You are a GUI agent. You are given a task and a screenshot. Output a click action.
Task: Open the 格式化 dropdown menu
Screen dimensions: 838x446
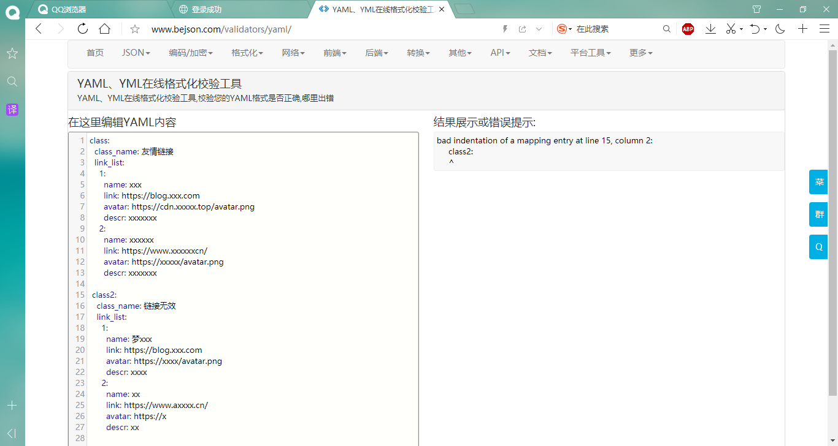tap(247, 53)
